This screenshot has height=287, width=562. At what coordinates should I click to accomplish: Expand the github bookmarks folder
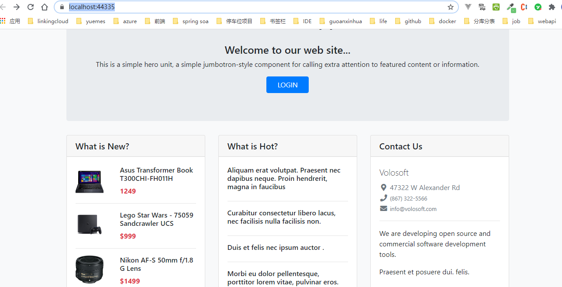coord(408,21)
